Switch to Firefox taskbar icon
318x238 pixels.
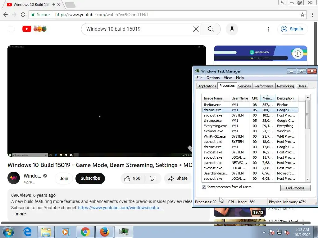tap(104, 232)
